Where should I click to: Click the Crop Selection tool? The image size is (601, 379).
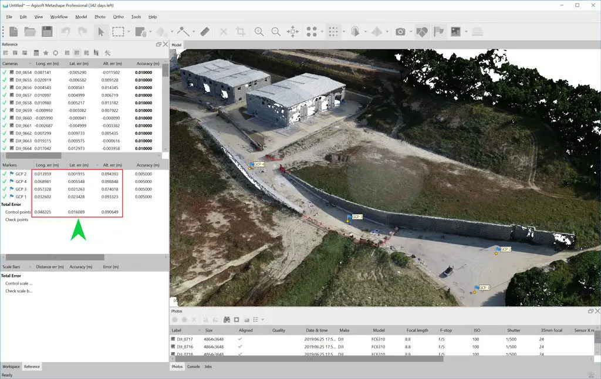241,32
